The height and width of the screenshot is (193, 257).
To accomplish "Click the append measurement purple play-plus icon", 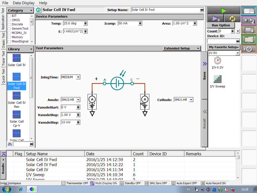I will 215,18.
